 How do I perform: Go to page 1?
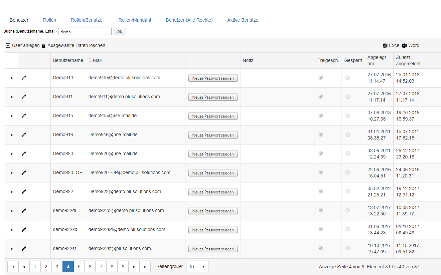(35, 267)
